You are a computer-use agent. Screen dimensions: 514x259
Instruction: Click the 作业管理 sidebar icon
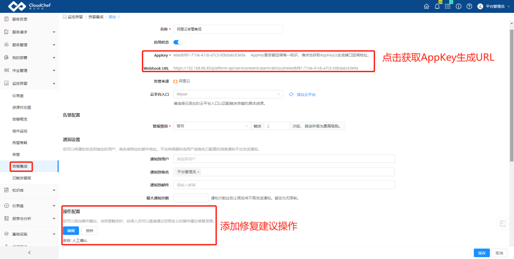click(6, 70)
